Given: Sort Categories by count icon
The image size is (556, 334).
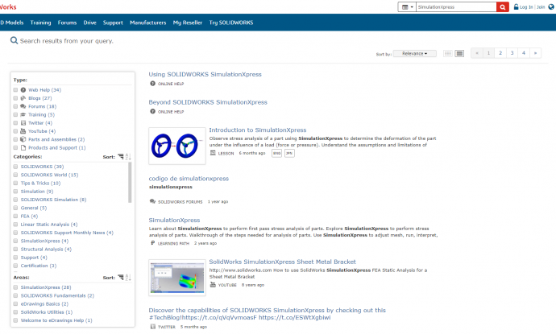Looking at the screenshot, I should [x=121, y=157].
